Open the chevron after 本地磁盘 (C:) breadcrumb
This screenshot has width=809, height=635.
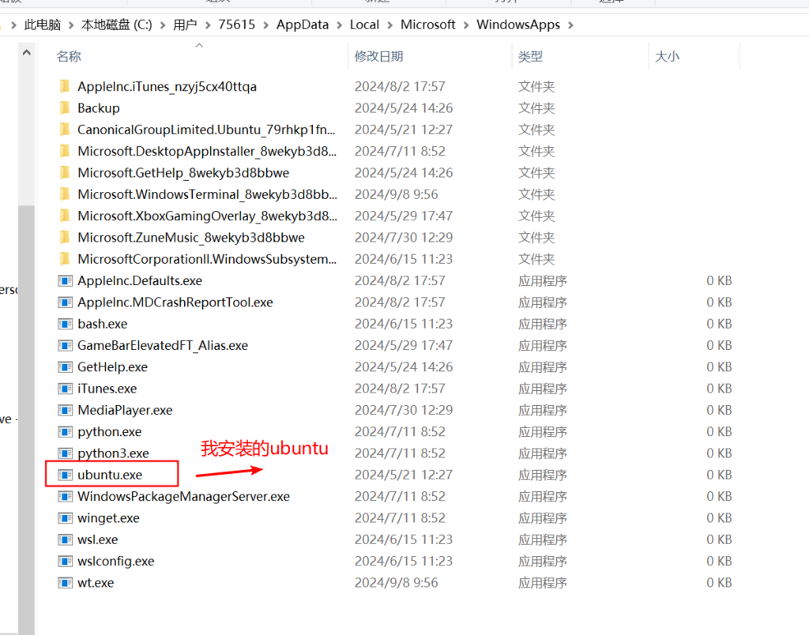point(163,25)
